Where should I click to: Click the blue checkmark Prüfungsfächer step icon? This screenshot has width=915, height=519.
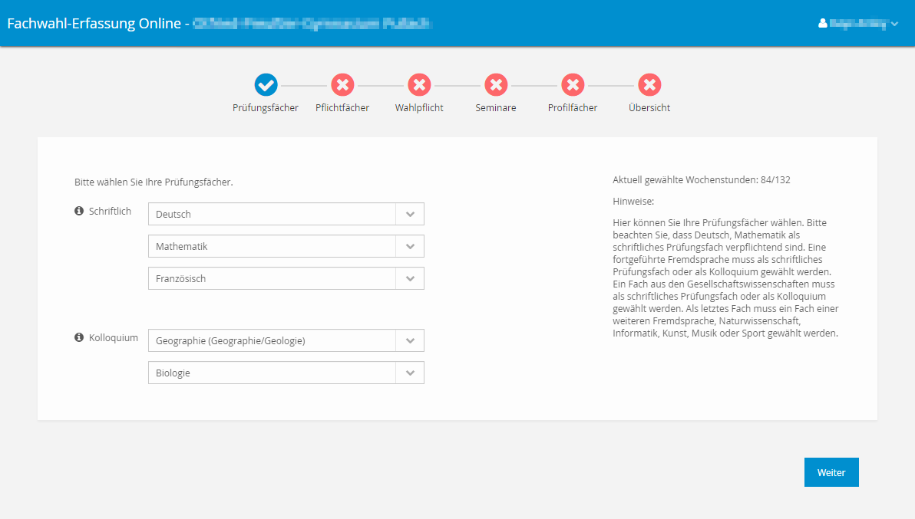pyautogui.click(x=266, y=85)
